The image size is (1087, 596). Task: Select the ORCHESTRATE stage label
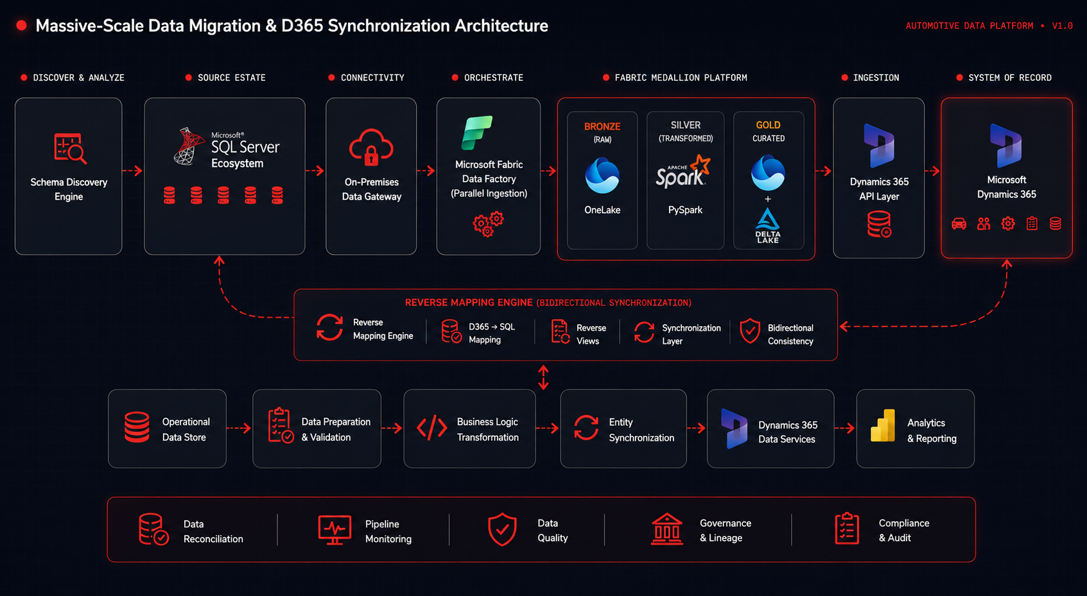coord(493,78)
